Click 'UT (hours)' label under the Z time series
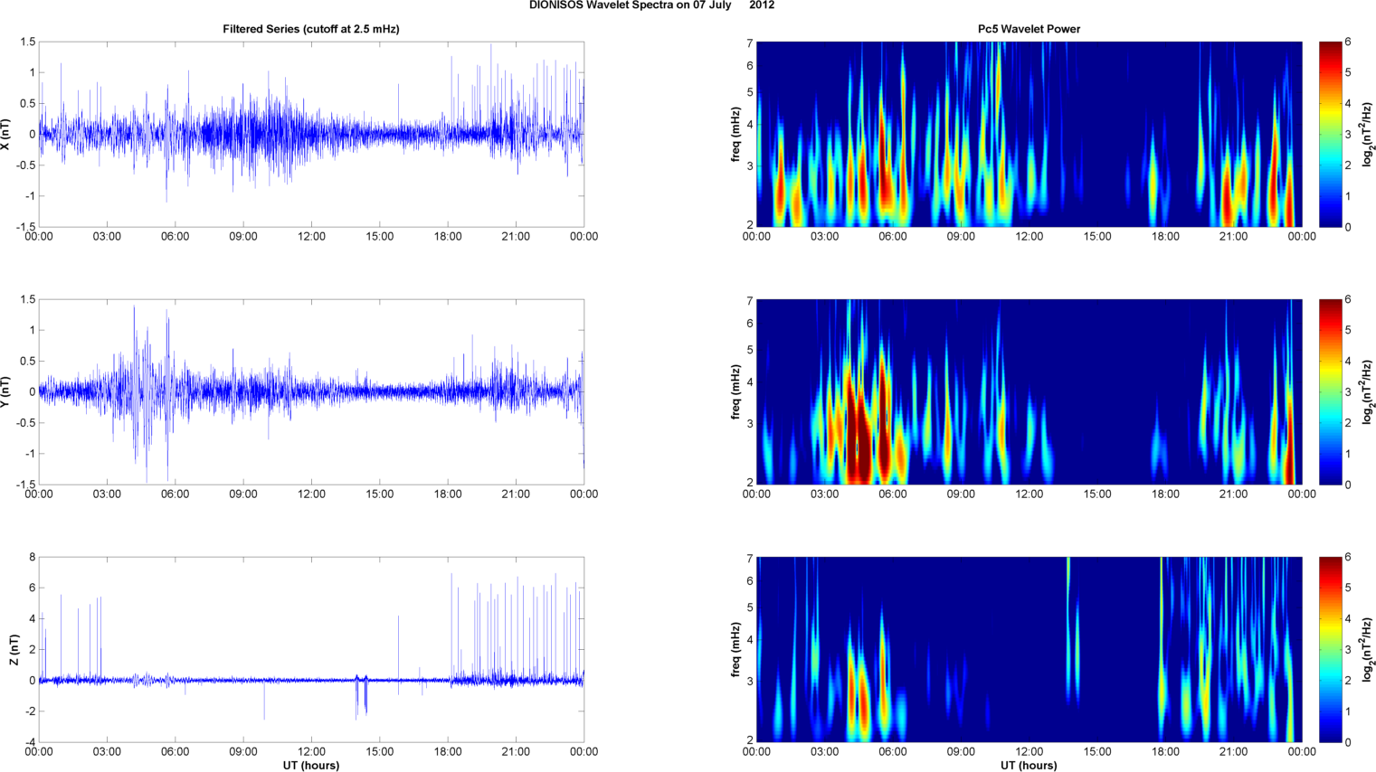The height and width of the screenshot is (772, 1376). 311,766
